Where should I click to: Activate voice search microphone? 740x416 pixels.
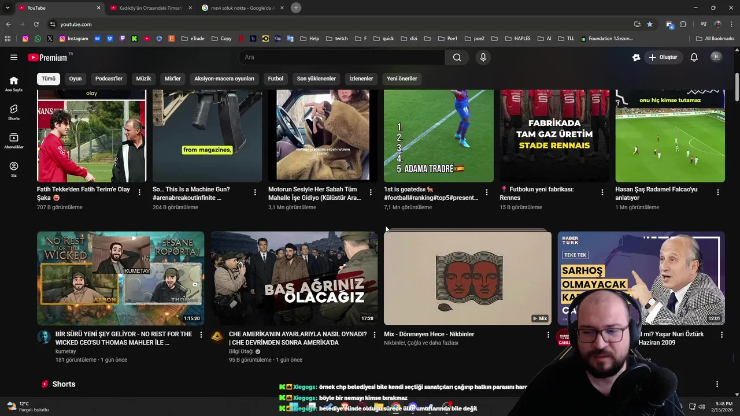(x=483, y=57)
